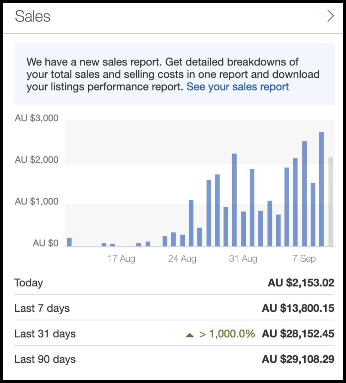The height and width of the screenshot is (383, 346).
Task: Click the > 1,000.0% growth indicator
Action: click(x=227, y=334)
